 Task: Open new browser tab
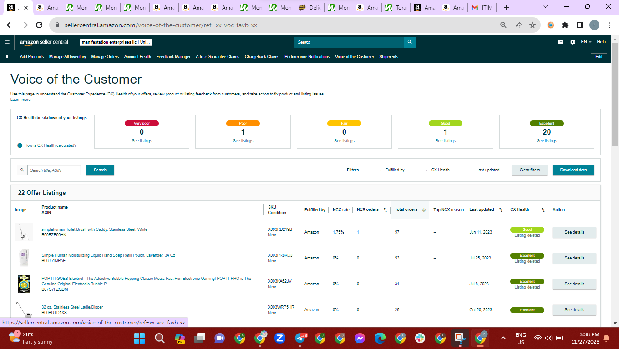pyautogui.click(x=507, y=8)
